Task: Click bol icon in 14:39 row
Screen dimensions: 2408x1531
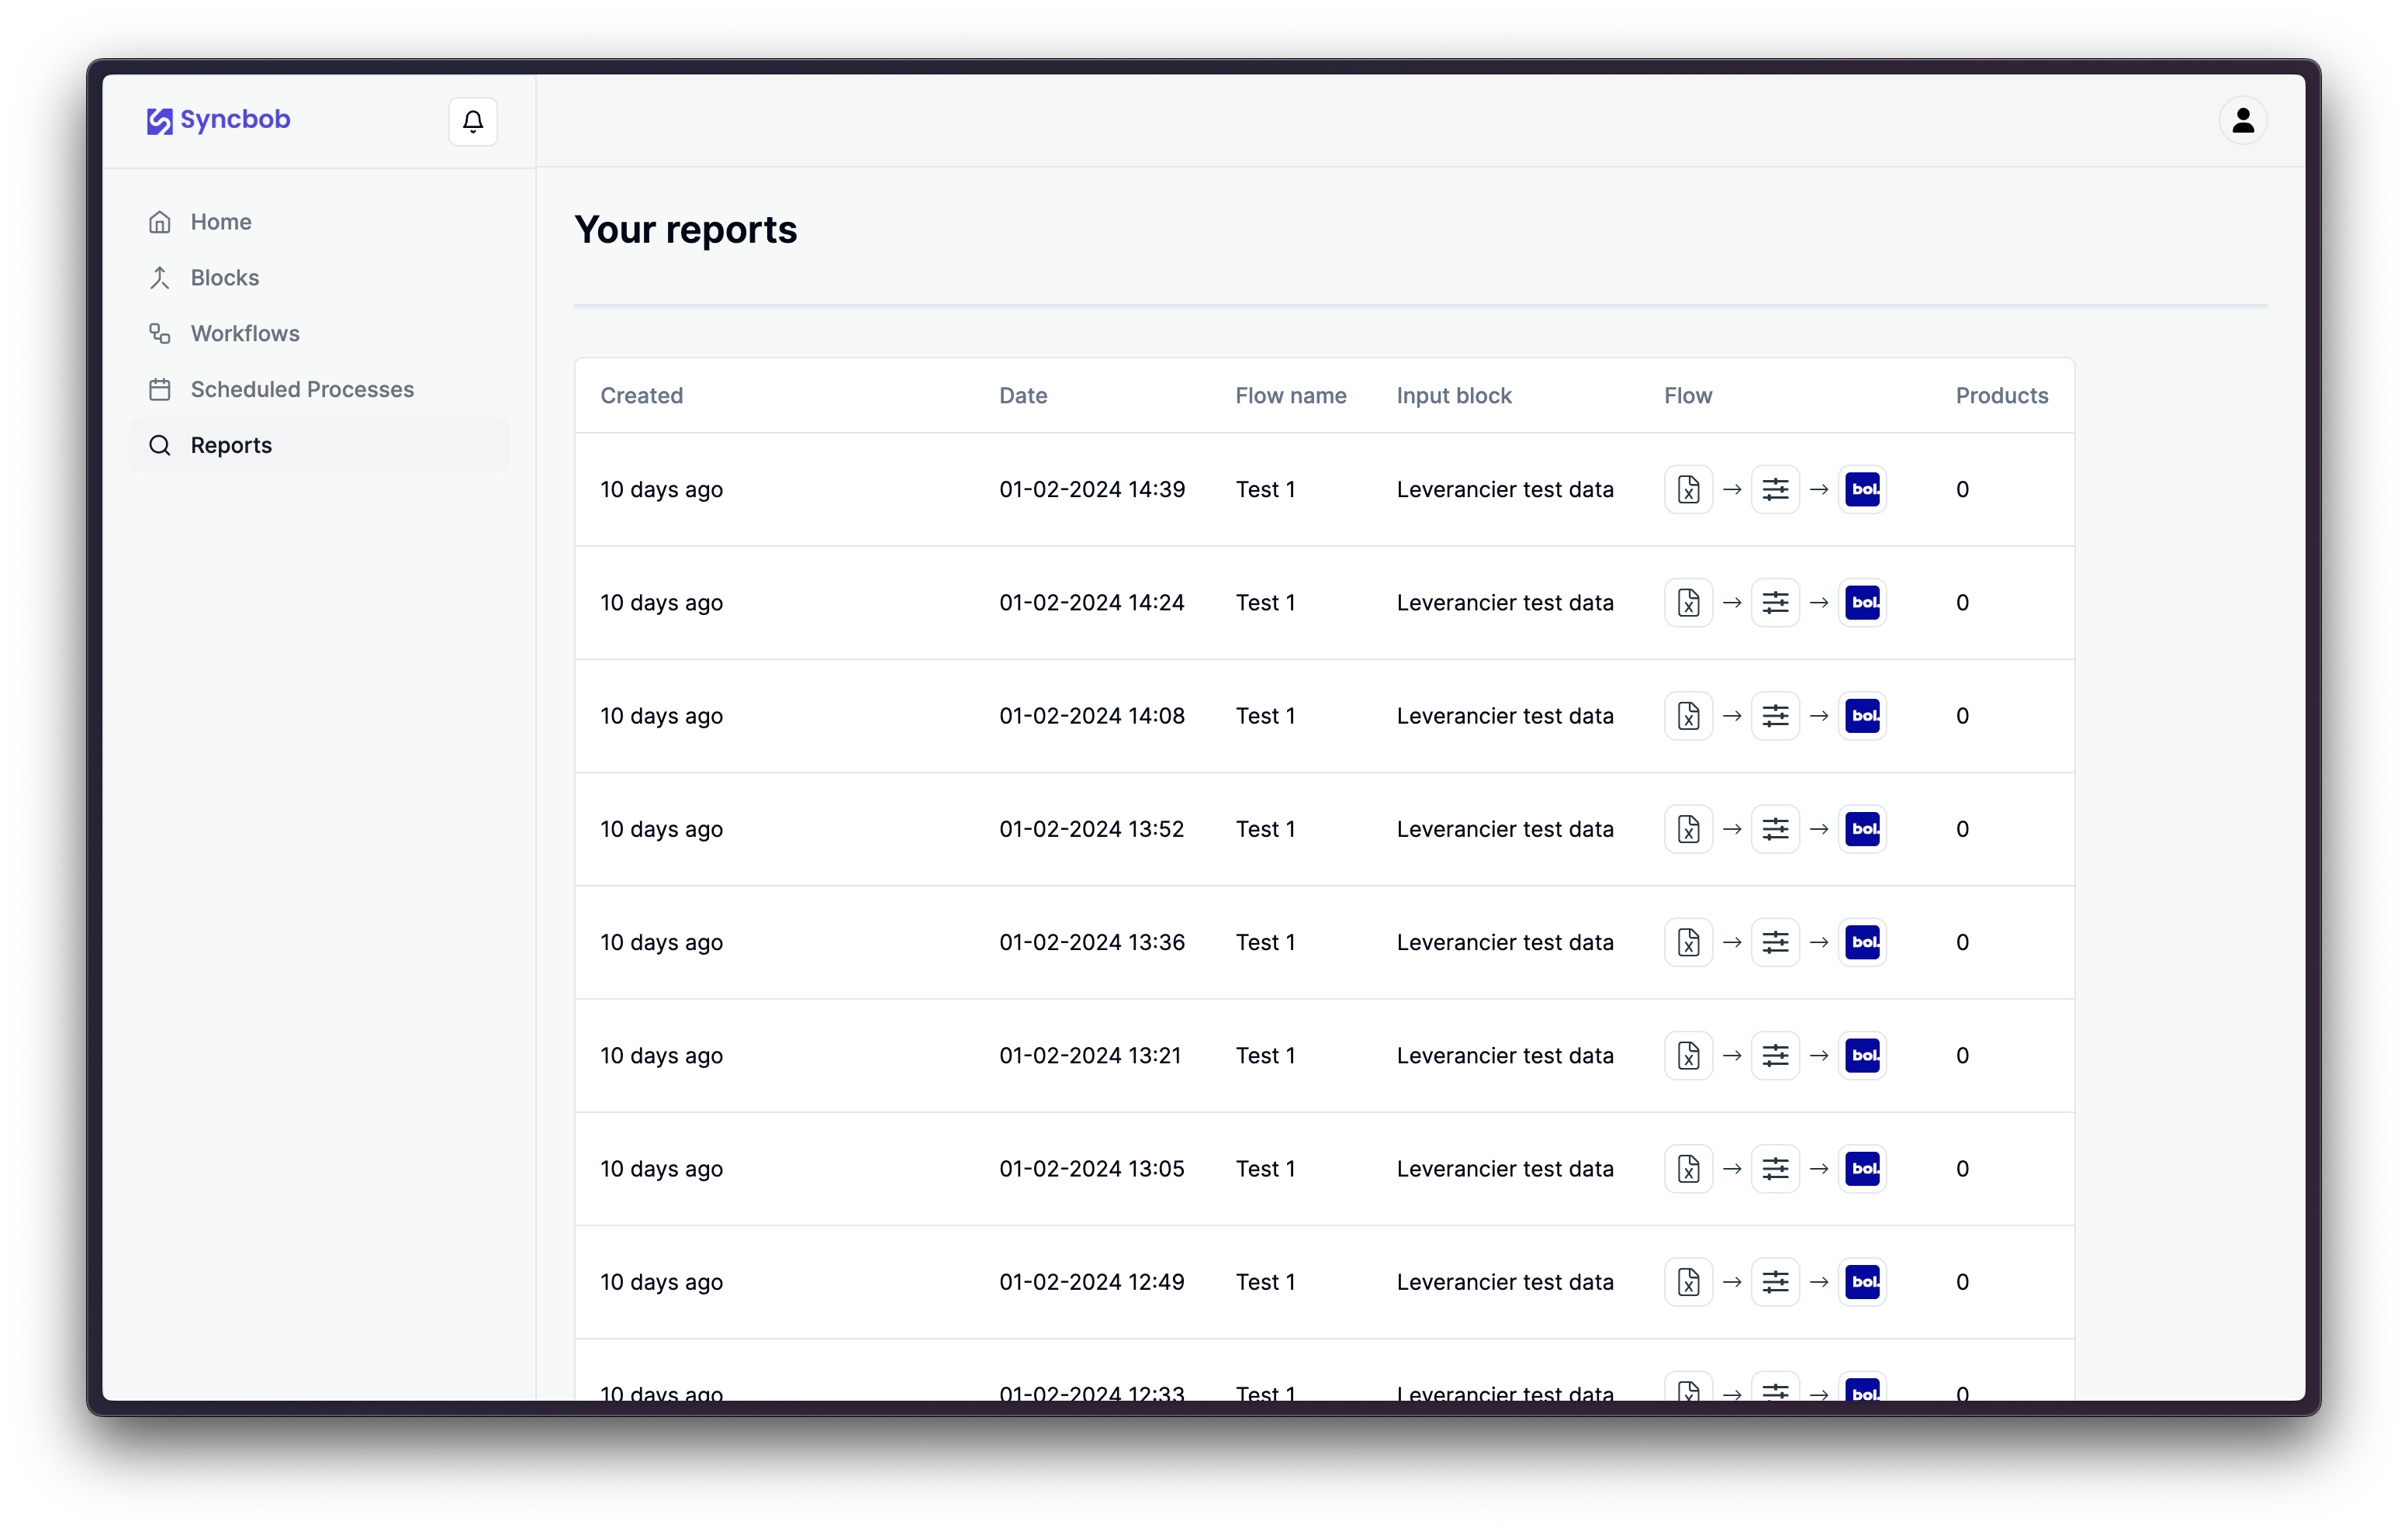Action: (x=1863, y=490)
